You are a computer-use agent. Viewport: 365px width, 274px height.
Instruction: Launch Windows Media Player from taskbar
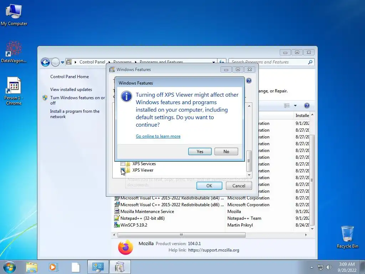click(x=53, y=267)
